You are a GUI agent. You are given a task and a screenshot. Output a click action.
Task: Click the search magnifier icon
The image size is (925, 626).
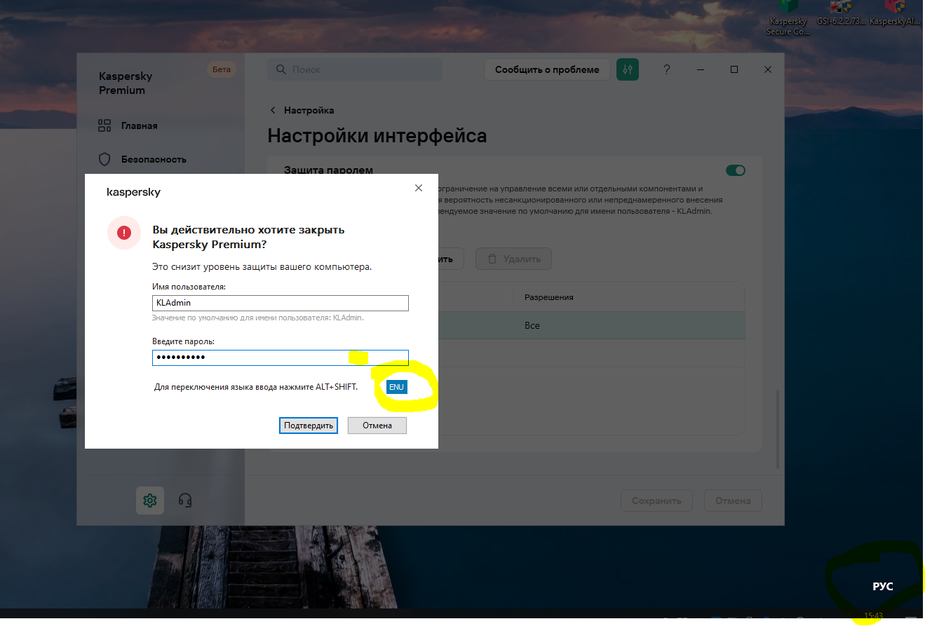click(x=281, y=69)
